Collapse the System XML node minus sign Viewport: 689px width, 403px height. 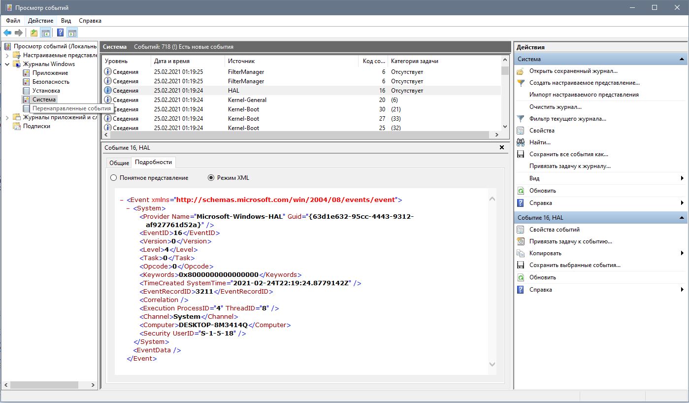(x=128, y=208)
